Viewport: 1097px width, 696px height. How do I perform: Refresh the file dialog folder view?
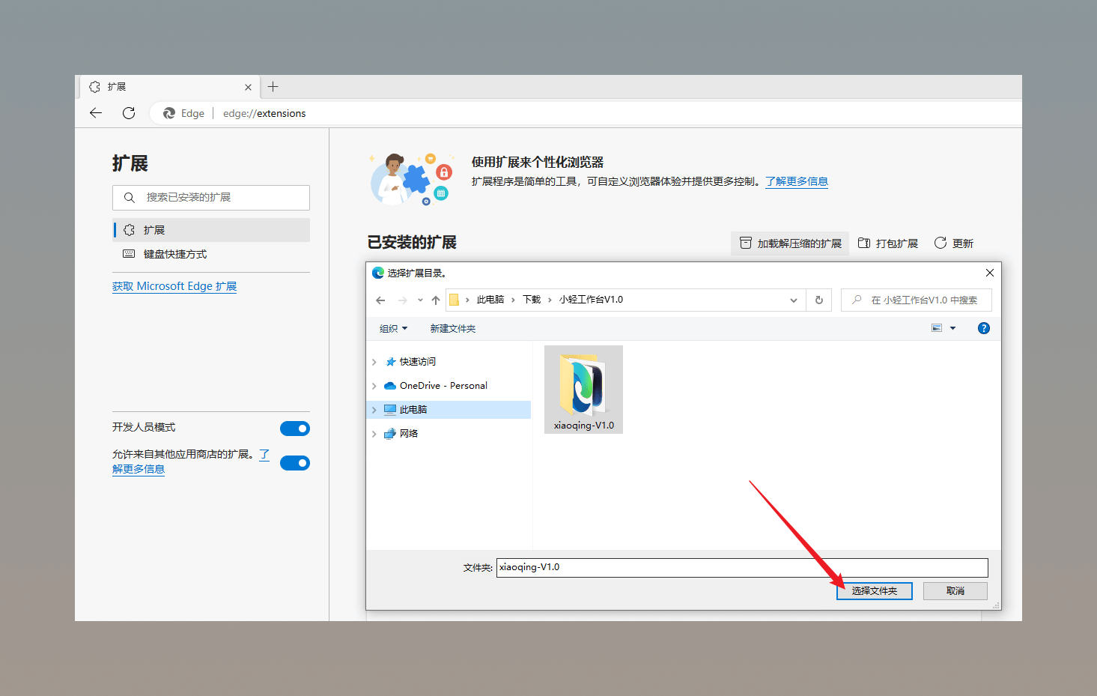tap(819, 300)
